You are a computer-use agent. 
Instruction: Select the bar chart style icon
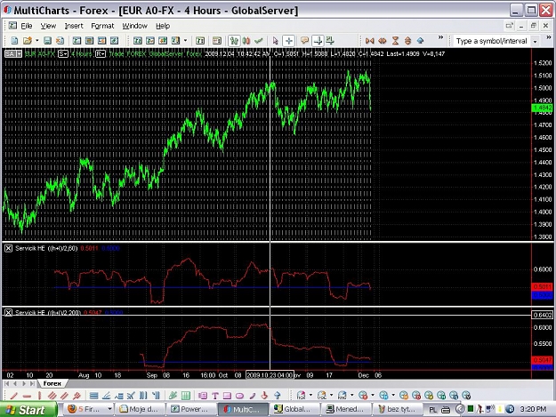coord(234,41)
